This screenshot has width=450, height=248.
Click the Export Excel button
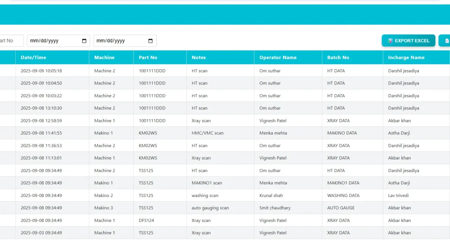408,41
